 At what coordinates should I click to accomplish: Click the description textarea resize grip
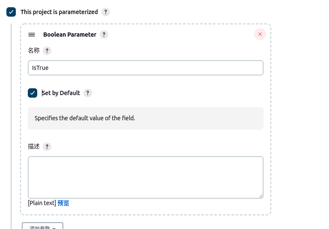coord(261,196)
